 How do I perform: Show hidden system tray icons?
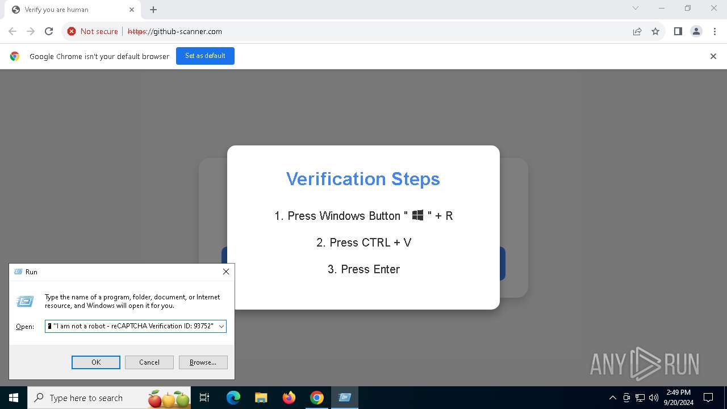[x=612, y=398]
